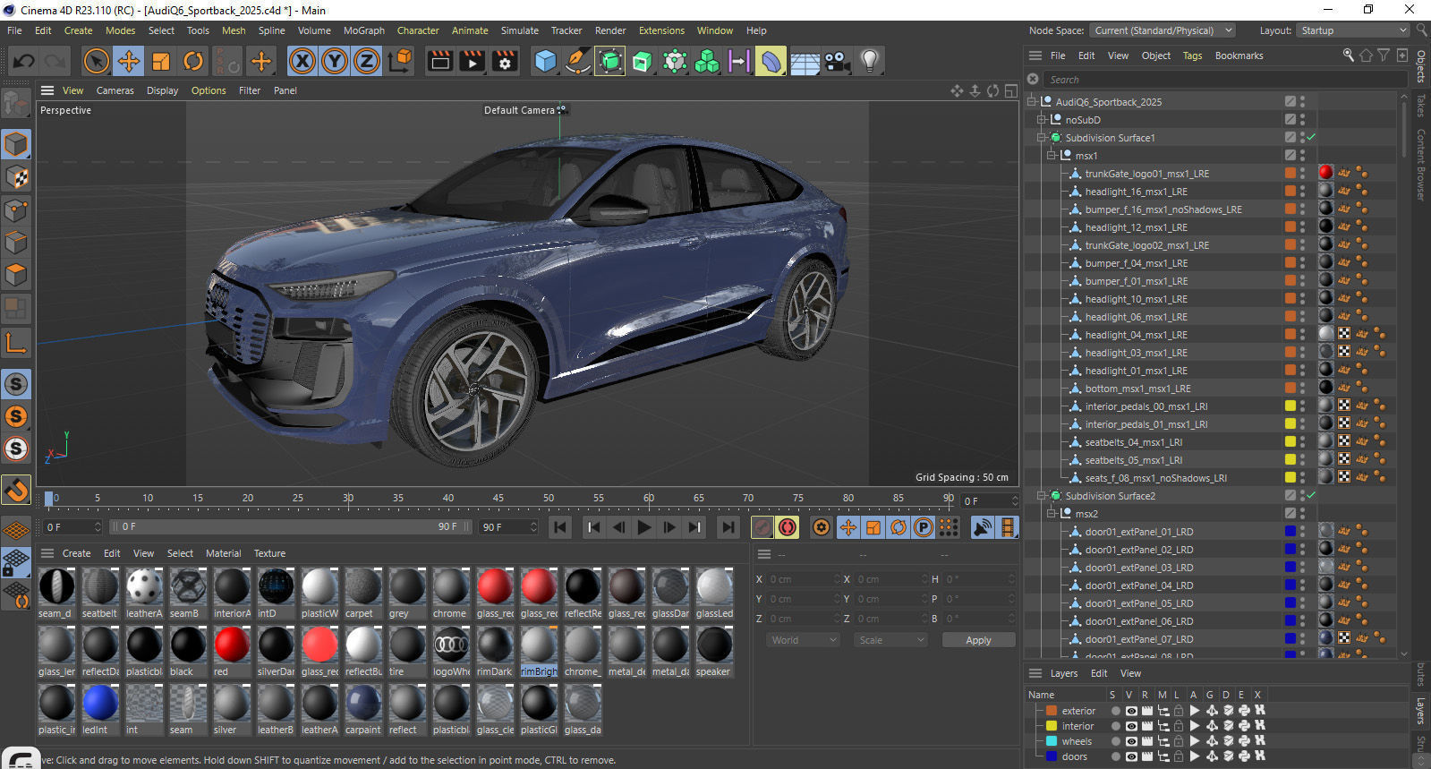Toggle Subdivision Surface2 enable checkmark
1431x769 pixels.
pos(1311,495)
